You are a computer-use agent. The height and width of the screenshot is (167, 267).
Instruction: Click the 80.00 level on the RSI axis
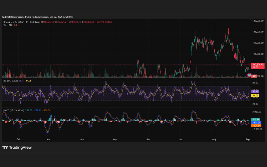[255, 83]
